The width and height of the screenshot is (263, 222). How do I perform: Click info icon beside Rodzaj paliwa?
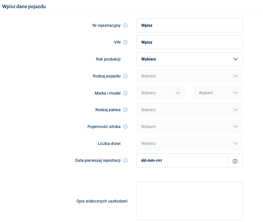coord(125,110)
